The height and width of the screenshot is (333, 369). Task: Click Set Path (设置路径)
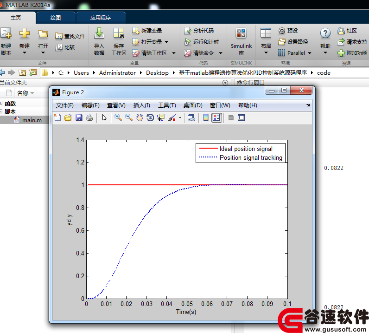pyautogui.click(x=293, y=42)
